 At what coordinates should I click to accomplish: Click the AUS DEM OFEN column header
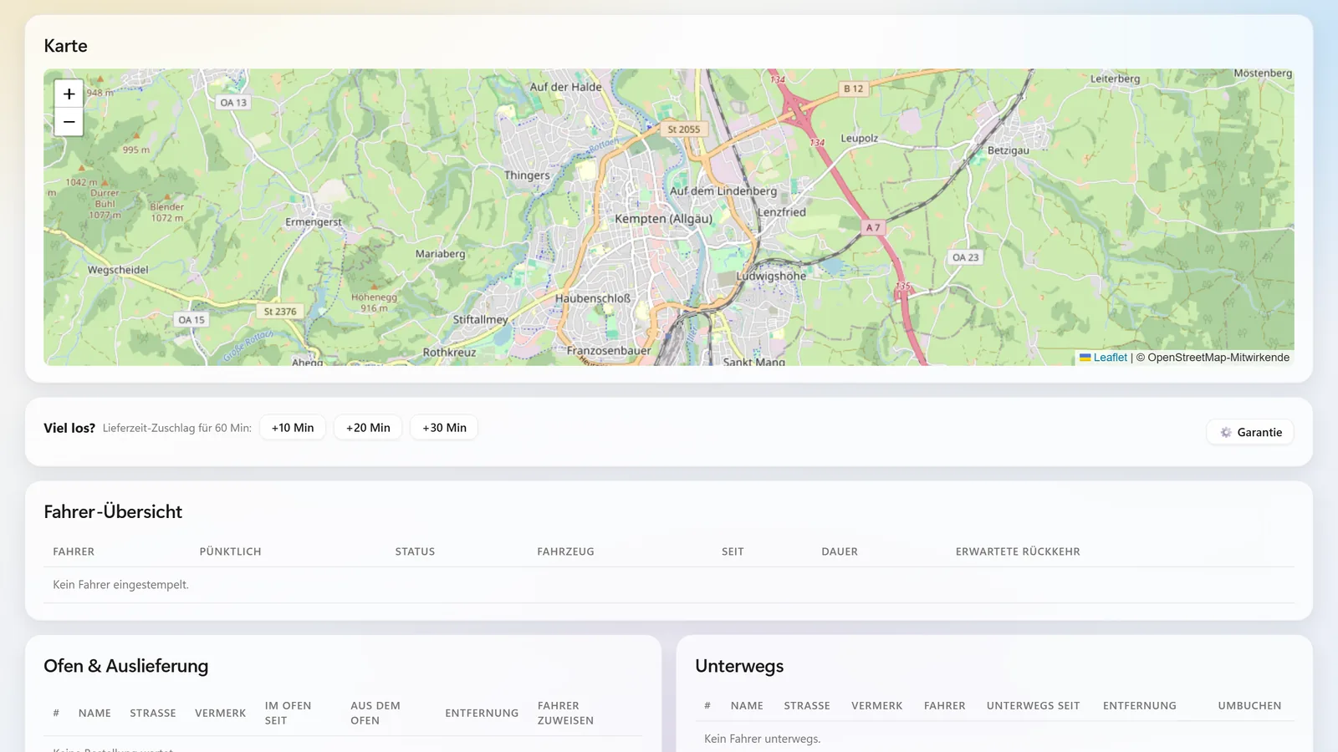tap(375, 713)
